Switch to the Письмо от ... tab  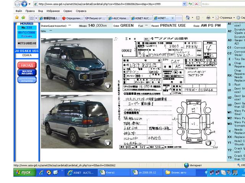[x=95, y=18]
